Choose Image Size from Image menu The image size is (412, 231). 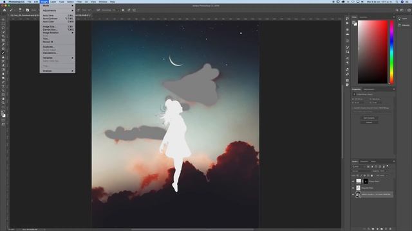[57, 27]
